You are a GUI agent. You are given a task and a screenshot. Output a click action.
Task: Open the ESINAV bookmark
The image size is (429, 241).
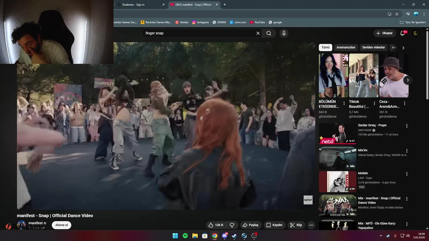pyautogui.click(x=219, y=22)
